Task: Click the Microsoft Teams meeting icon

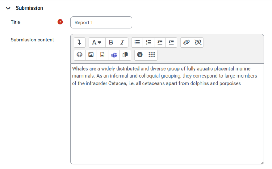Action: [x=114, y=55]
